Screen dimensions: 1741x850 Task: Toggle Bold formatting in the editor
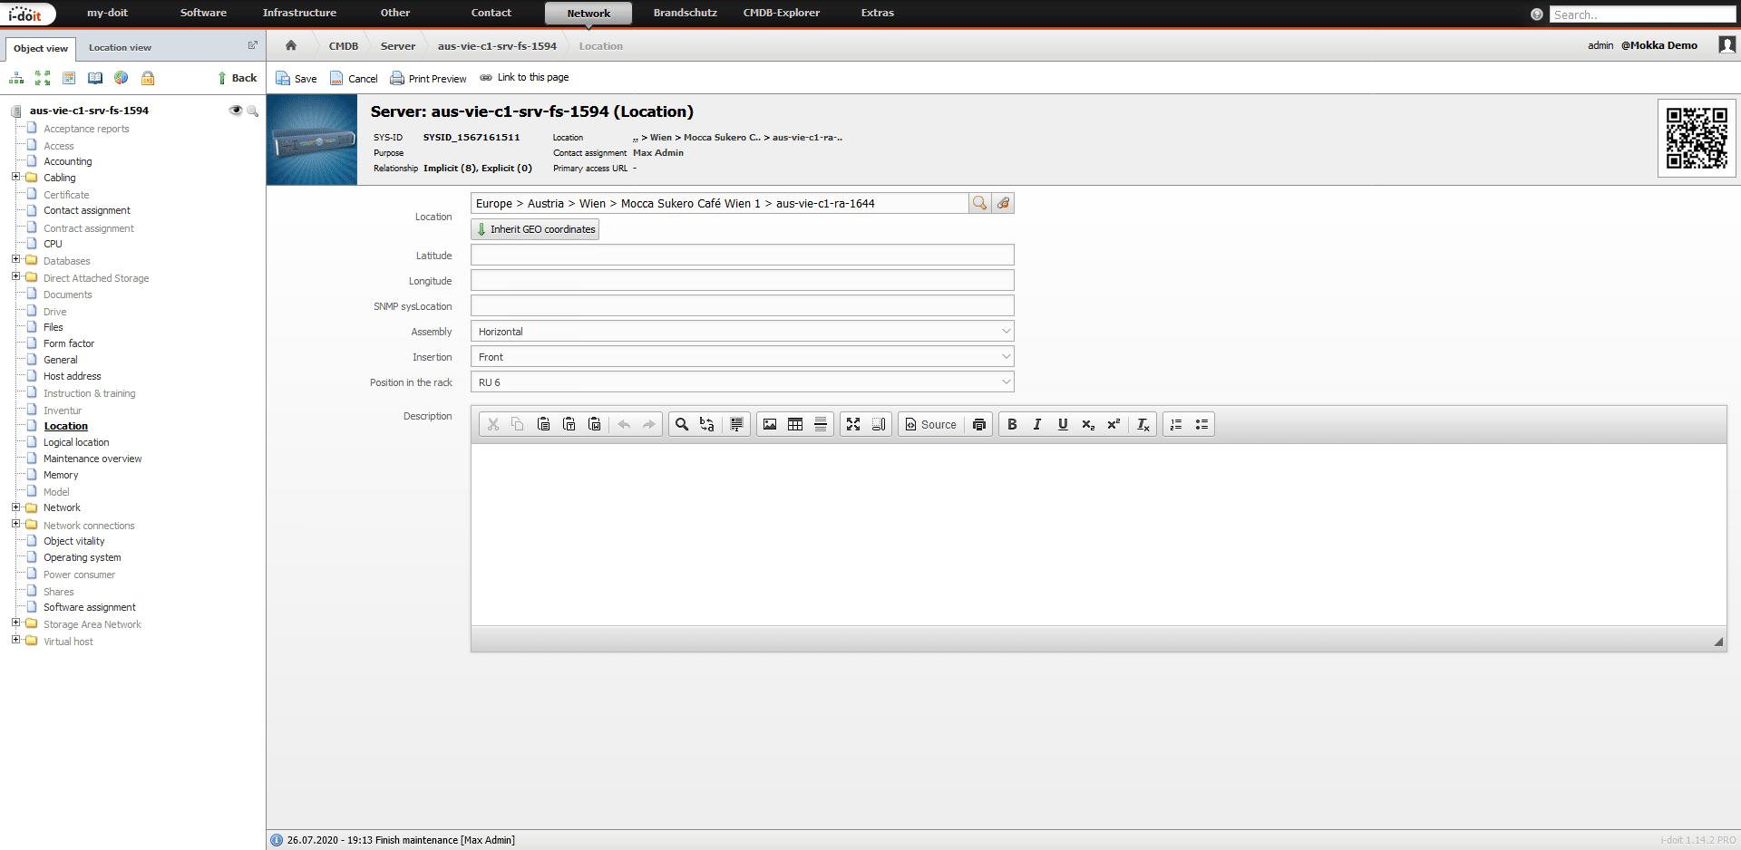coord(1012,424)
